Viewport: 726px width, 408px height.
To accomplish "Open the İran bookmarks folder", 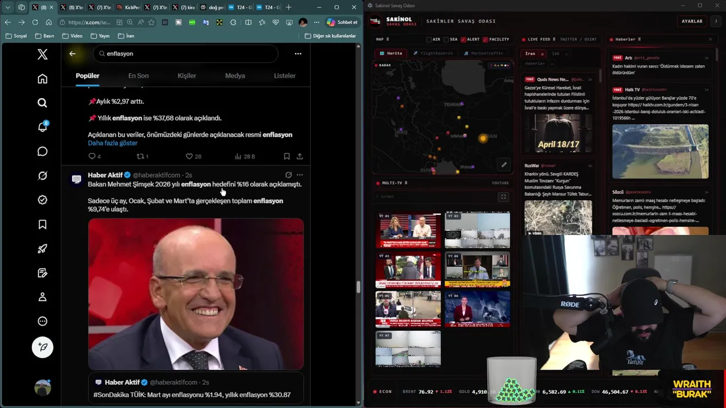I will click(x=125, y=36).
